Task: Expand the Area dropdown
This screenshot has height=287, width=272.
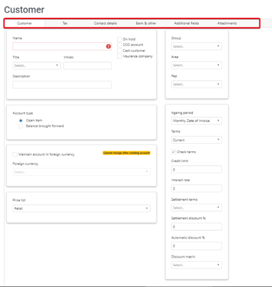Action: tap(196, 65)
